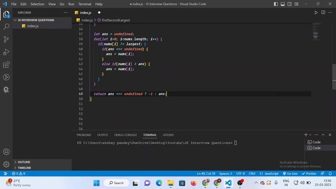Open notifications bell in status bar
Image resolution: width=336 pixels, height=189 pixels.
pos(330,174)
